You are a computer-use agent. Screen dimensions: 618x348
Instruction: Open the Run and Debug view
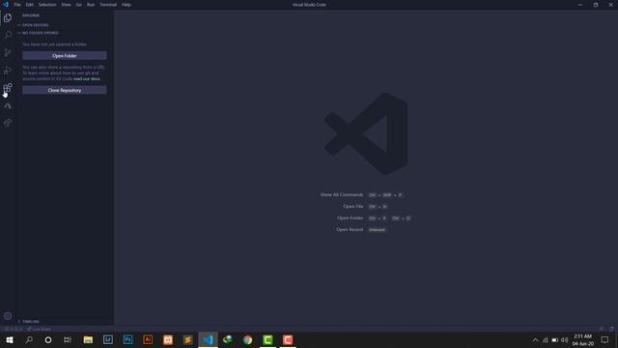tap(8, 71)
